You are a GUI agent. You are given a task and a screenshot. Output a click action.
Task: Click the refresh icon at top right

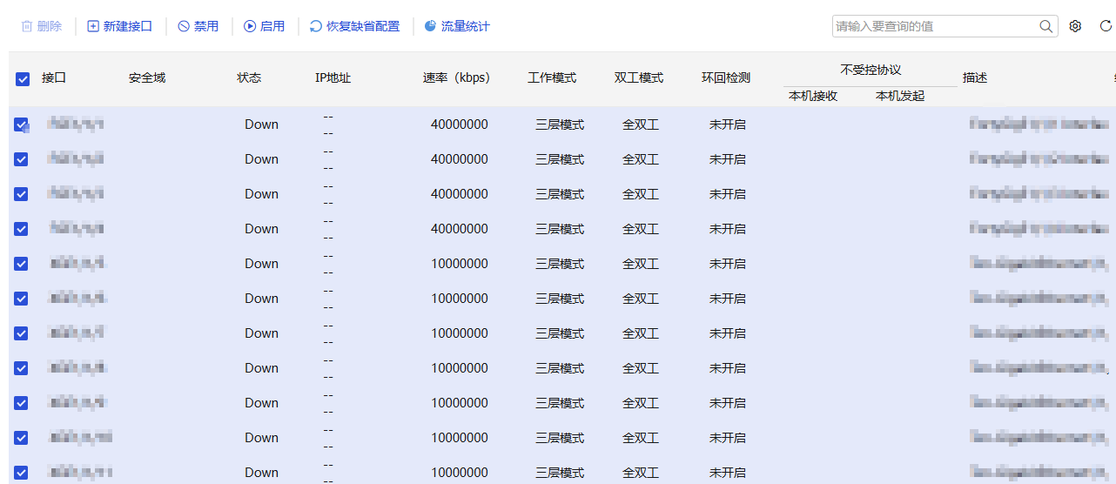1106,26
